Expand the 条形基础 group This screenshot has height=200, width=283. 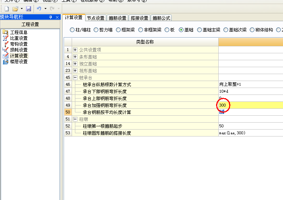75,57
